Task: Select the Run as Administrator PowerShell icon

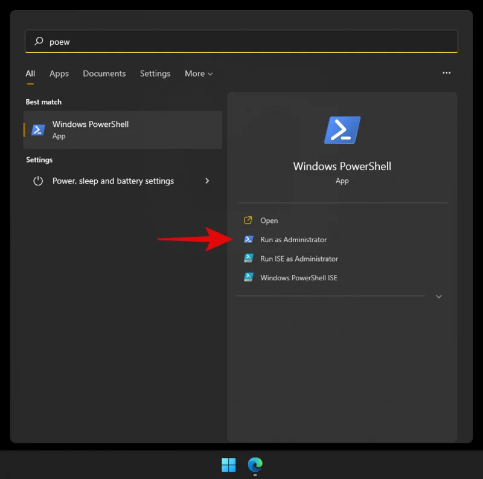Action: tap(249, 239)
